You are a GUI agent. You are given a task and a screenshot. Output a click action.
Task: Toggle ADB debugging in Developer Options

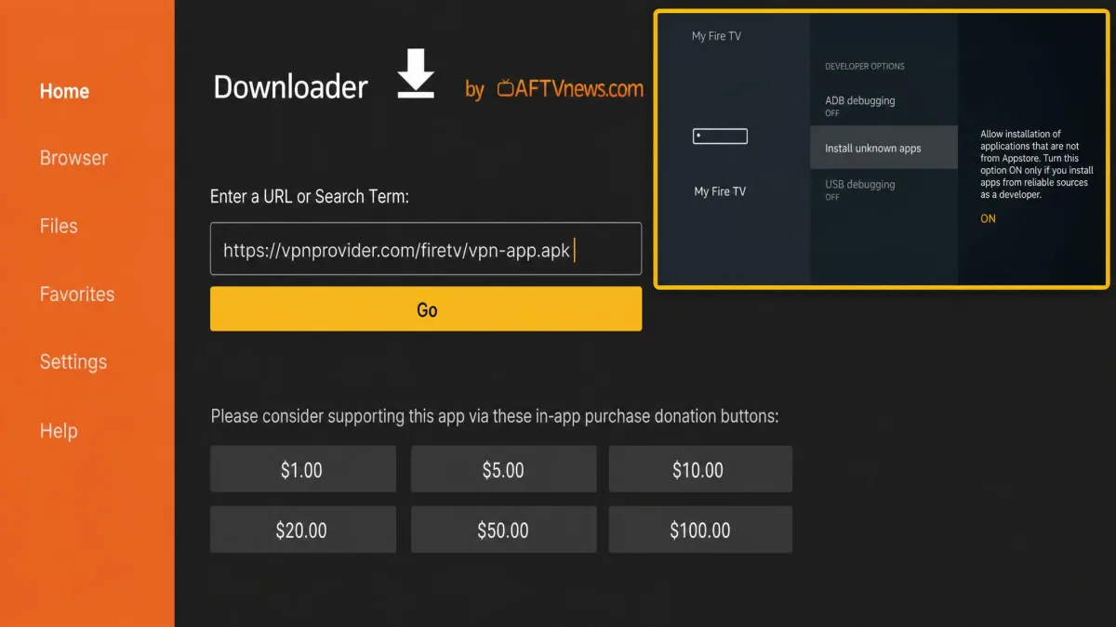pyautogui.click(x=883, y=106)
